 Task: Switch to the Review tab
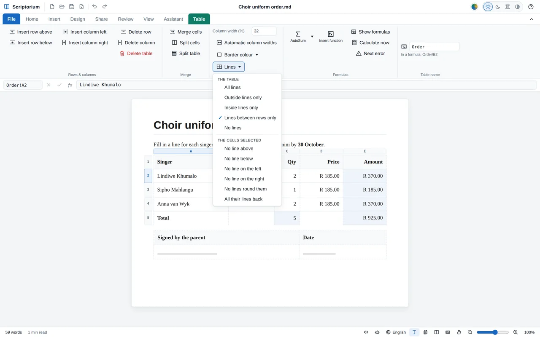126,19
